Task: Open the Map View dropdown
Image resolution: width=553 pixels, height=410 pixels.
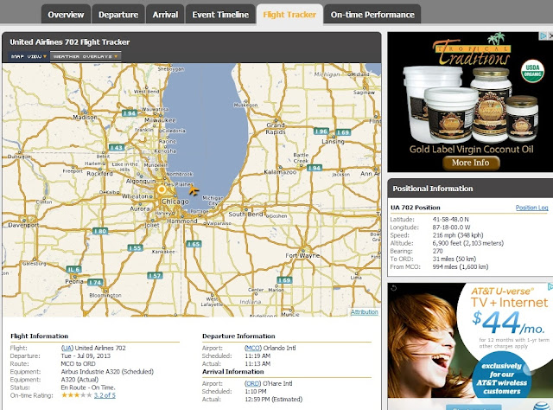Action: pyautogui.click(x=29, y=56)
